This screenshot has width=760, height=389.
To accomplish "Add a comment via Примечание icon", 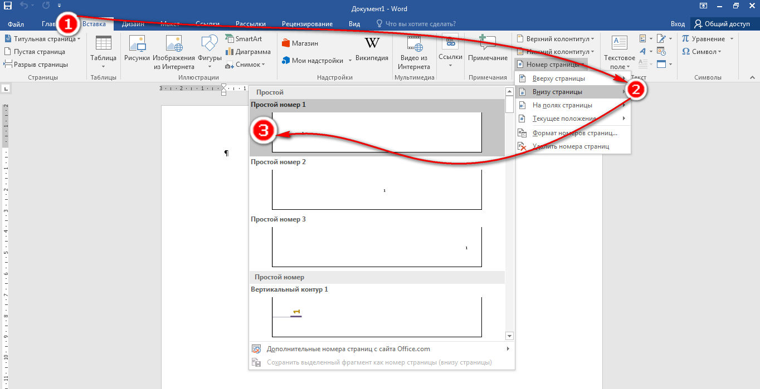I will point(488,43).
